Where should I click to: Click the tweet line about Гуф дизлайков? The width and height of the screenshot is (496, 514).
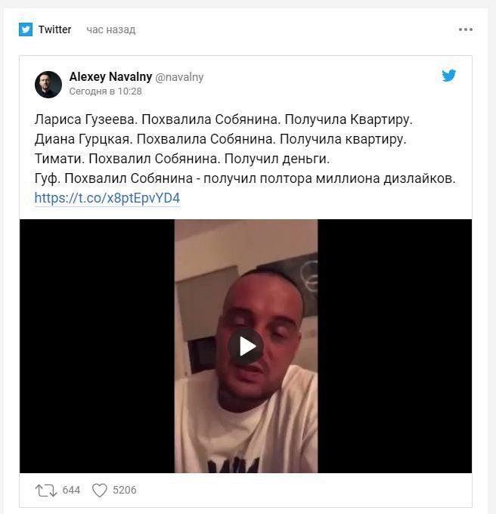coord(245,178)
